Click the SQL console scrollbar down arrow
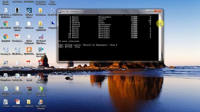The height and width of the screenshot is (112, 200). click(160, 59)
